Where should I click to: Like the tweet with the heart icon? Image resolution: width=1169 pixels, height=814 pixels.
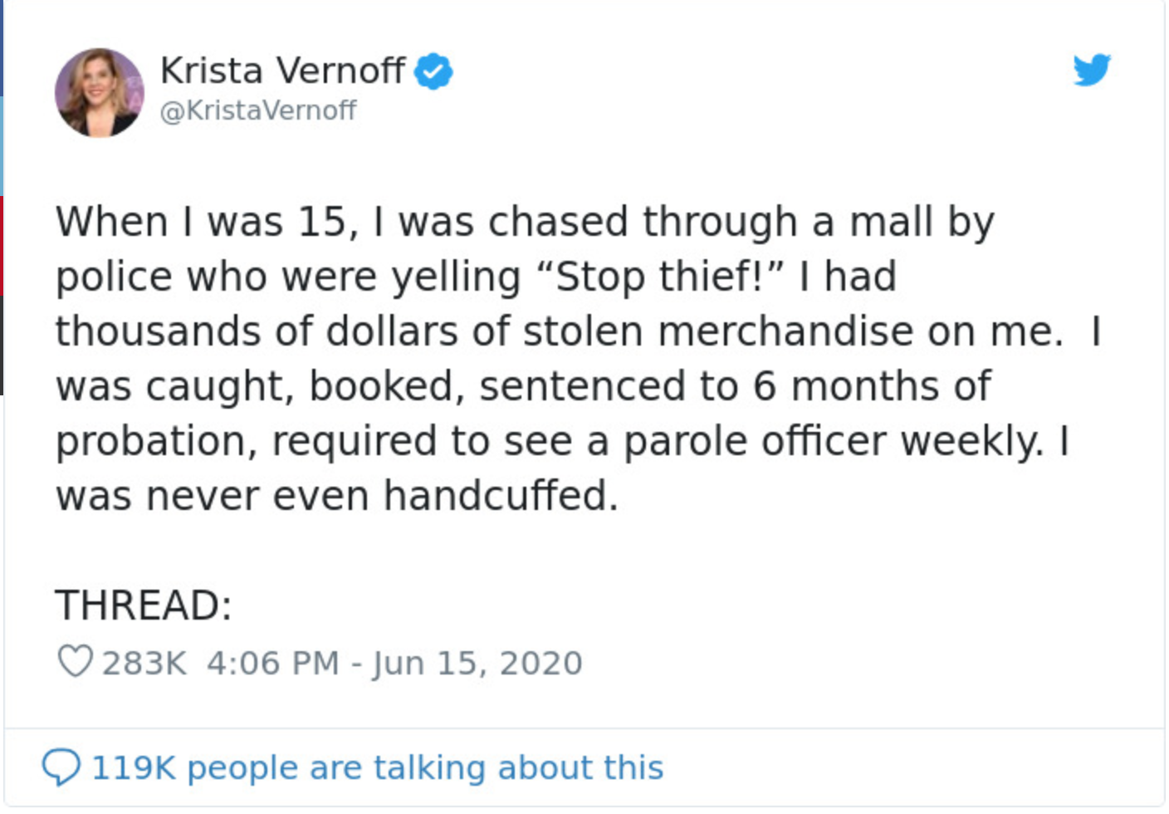[x=75, y=662]
